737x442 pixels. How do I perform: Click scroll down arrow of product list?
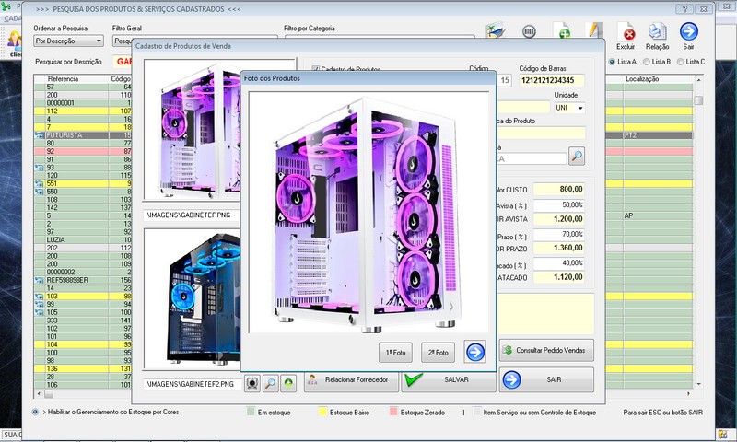[698, 384]
